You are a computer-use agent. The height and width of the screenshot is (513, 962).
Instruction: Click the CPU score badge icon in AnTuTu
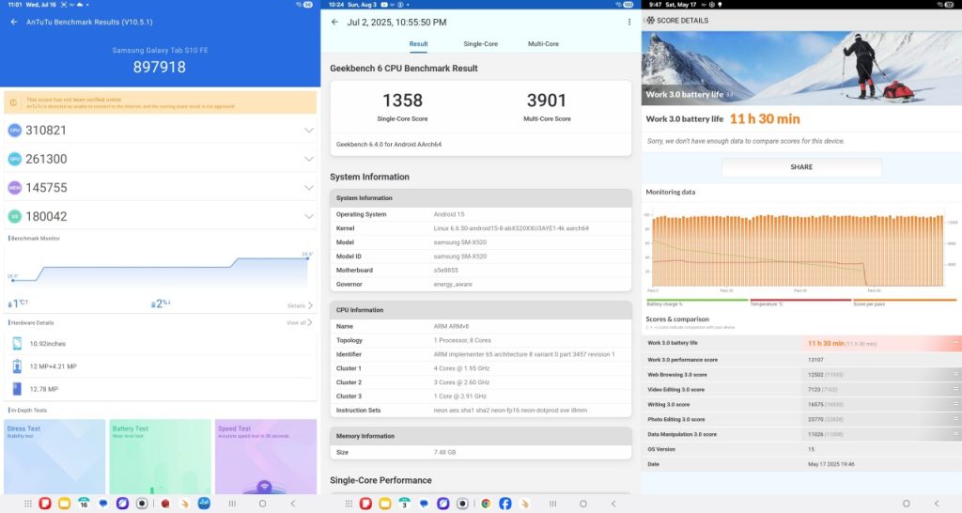point(15,130)
